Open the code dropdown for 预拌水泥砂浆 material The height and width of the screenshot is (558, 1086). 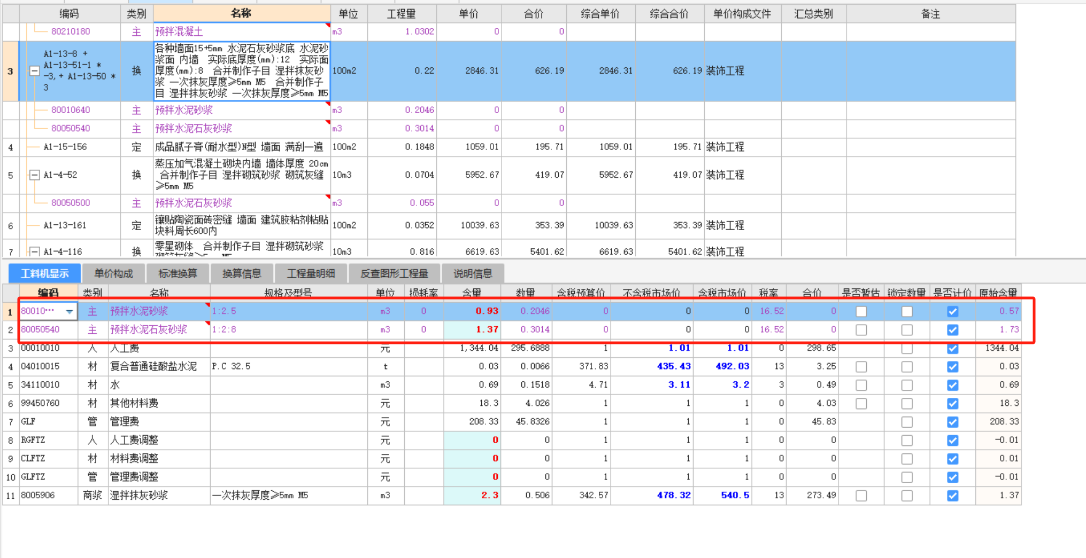pos(70,311)
